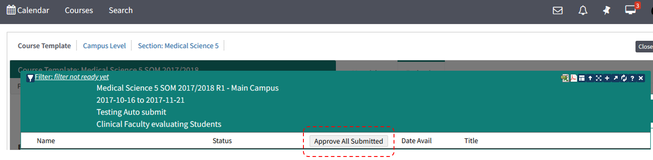Click the up arrow icon in panel toolbar
Viewport: 653px width, 160px height.
click(x=591, y=78)
